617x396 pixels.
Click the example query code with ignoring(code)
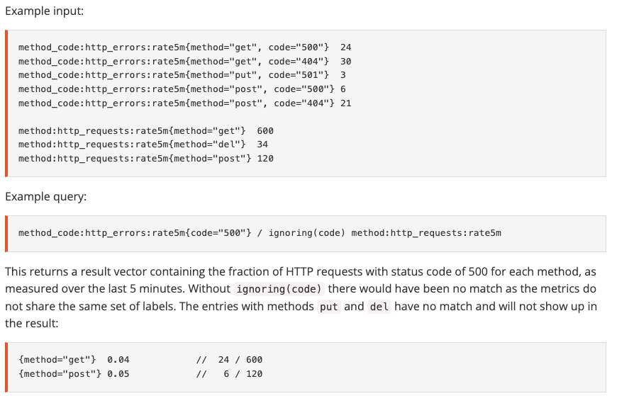point(260,233)
